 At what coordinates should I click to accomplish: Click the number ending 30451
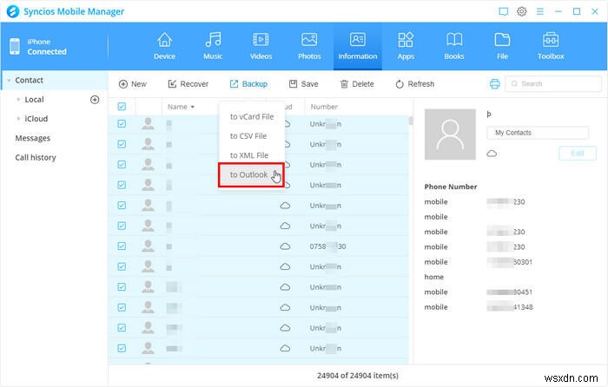(510, 292)
